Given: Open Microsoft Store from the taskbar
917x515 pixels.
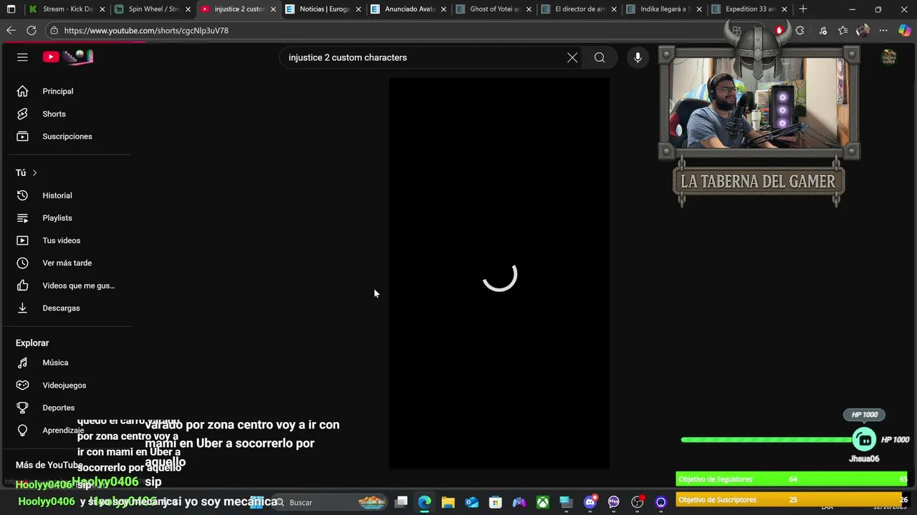Looking at the screenshot, I should point(496,502).
